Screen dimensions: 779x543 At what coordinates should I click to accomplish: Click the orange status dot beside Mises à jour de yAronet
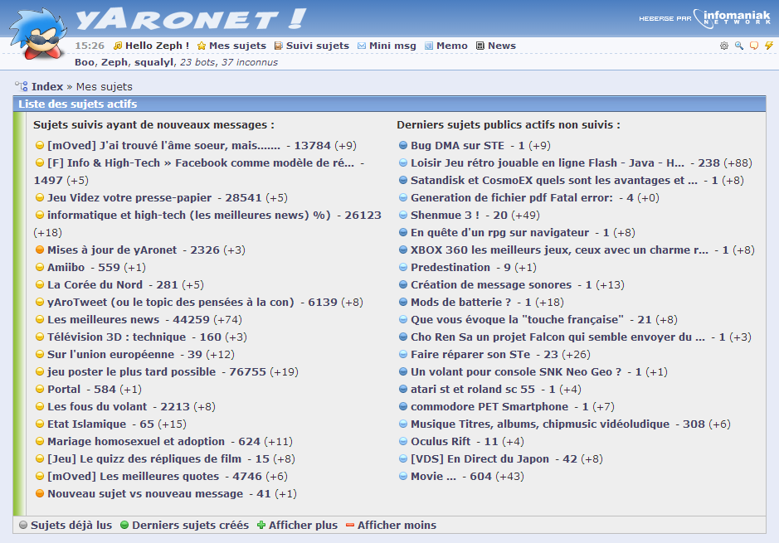[x=40, y=250]
